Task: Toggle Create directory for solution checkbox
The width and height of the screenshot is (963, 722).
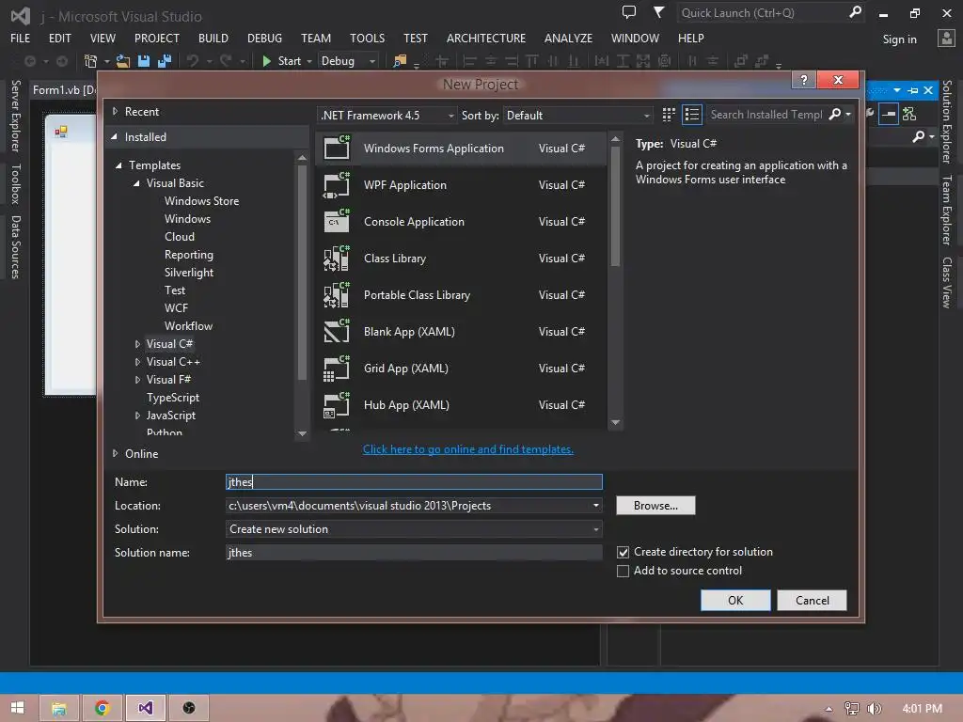Action: point(623,552)
